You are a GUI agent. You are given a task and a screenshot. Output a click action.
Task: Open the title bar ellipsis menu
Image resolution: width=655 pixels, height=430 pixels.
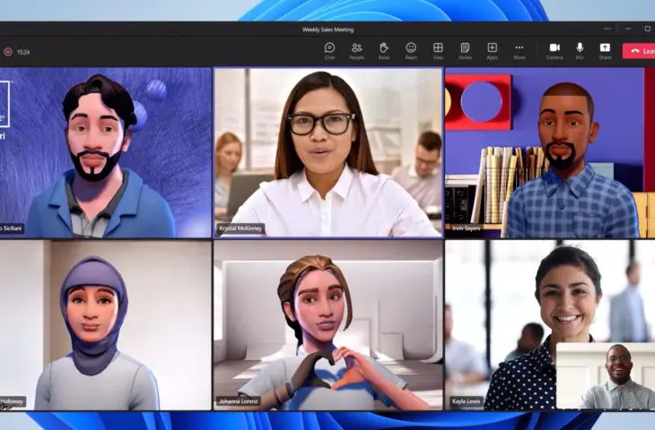tap(607, 29)
